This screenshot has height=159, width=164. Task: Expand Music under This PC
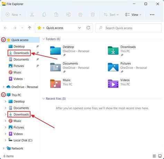click(x=6, y=121)
